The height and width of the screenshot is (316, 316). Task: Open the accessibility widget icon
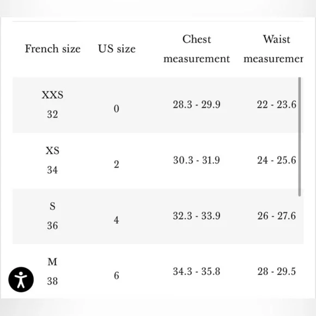[x=21, y=279]
